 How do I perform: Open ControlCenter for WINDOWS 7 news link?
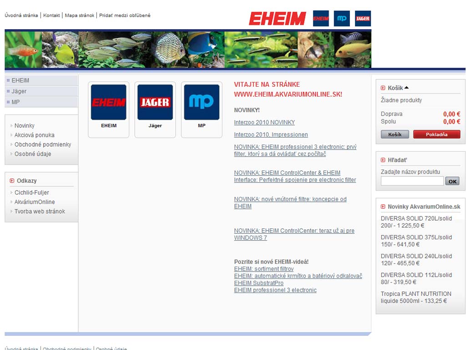pos(294,234)
